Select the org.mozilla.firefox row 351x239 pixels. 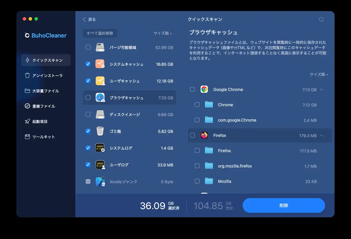(235, 166)
